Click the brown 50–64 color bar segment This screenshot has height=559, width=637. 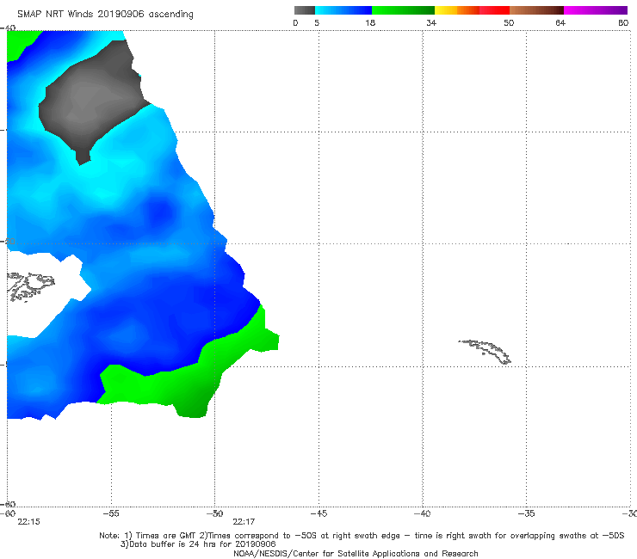(x=536, y=10)
